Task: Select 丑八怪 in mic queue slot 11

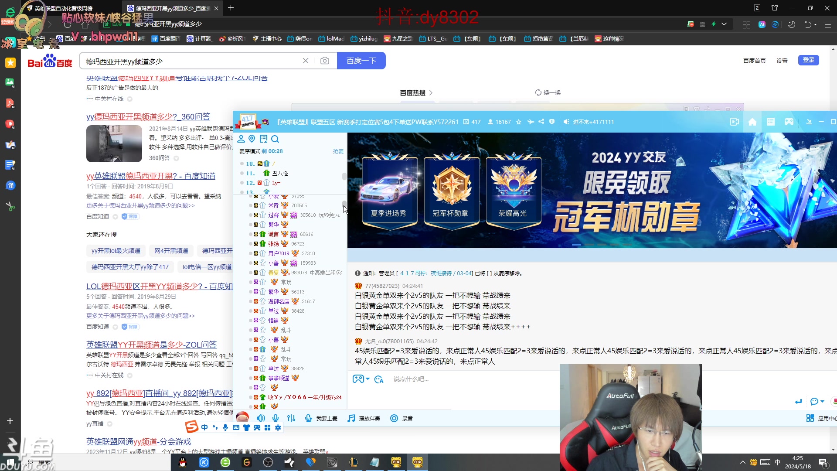Action: [x=279, y=173]
